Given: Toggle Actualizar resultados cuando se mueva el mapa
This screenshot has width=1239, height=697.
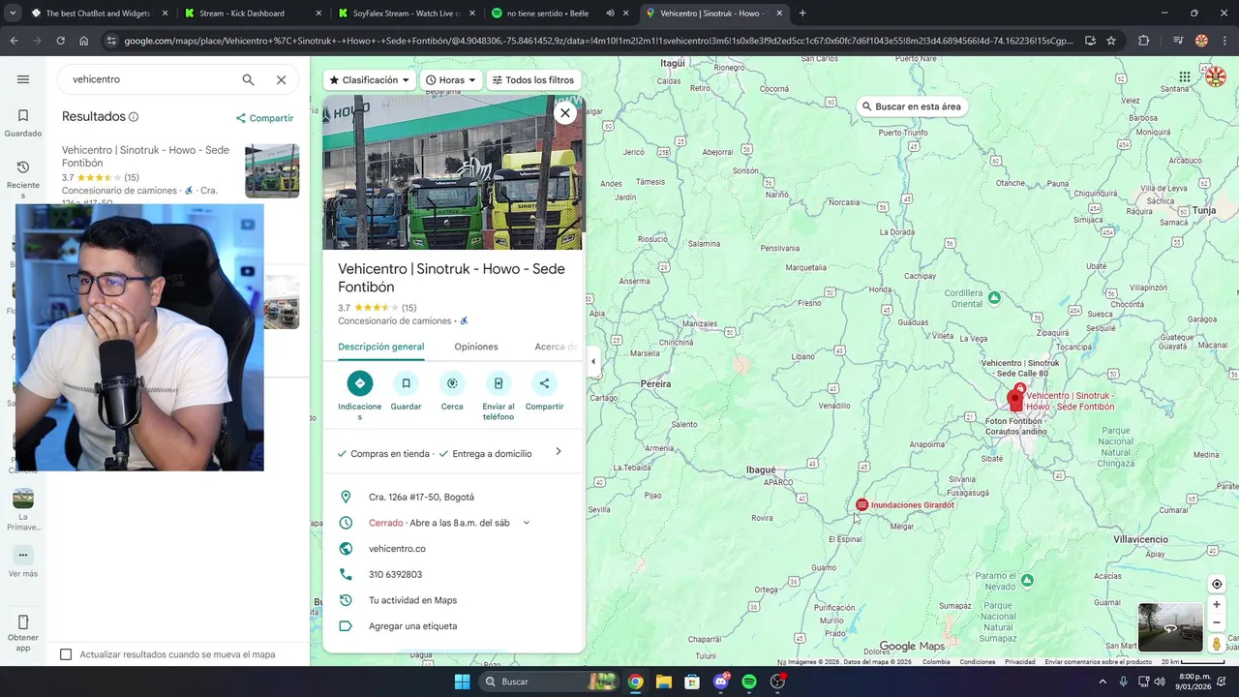Looking at the screenshot, I should [66, 654].
